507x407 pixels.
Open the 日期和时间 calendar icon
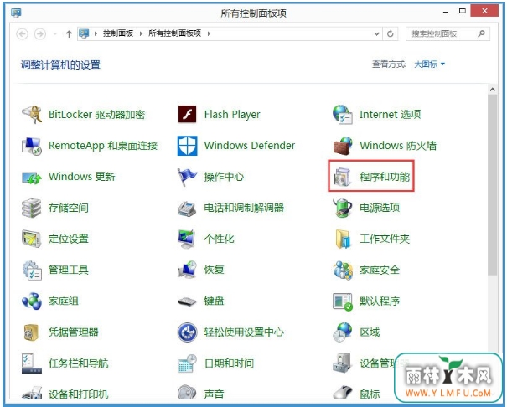pos(187,363)
